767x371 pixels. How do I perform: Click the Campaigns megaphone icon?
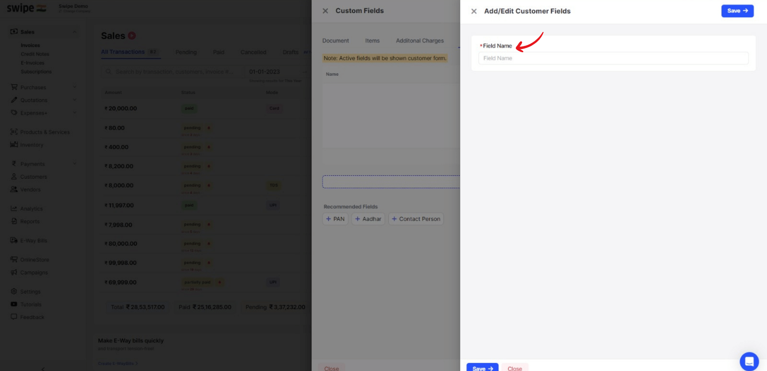(14, 272)
